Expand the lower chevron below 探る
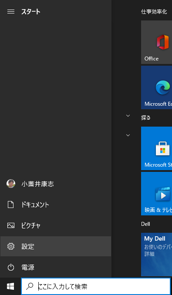 click(x=128, y=135)
